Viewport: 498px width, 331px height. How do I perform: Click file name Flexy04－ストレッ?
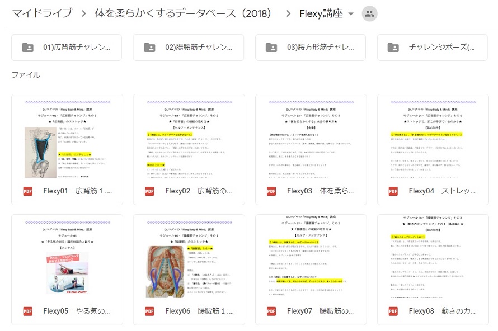(442, 191)
